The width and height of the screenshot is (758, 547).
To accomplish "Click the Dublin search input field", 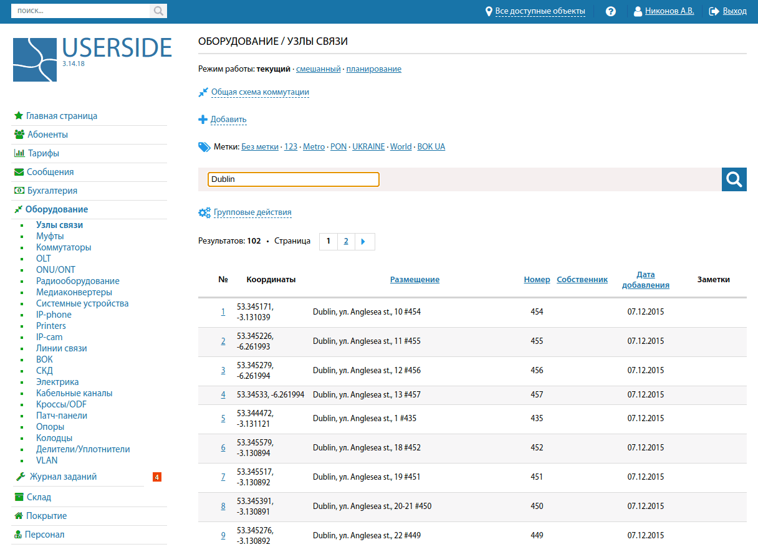I will [293, 179].
